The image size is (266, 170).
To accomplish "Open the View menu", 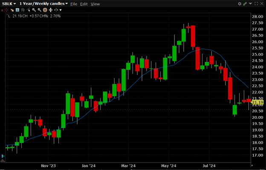I will [95, 4].
